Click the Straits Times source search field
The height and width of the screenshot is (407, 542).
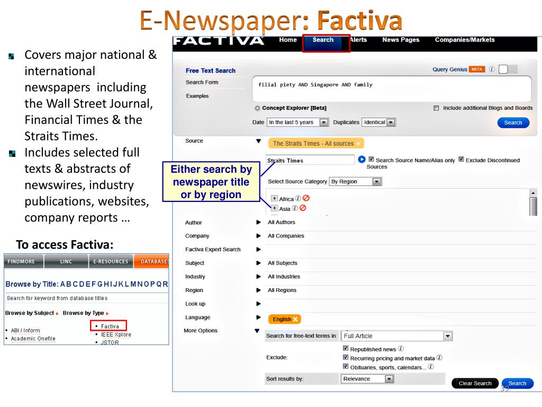coord(310,160)
